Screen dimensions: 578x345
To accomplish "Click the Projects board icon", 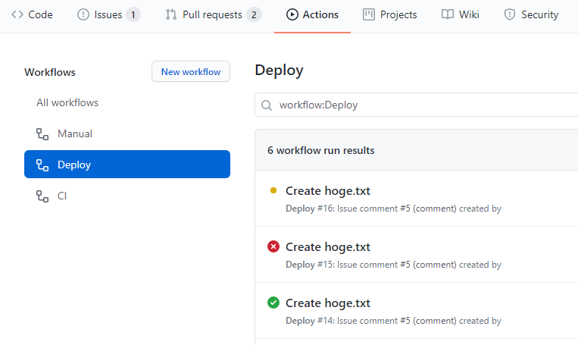I will pyautogui.click(x=369, y=14).
